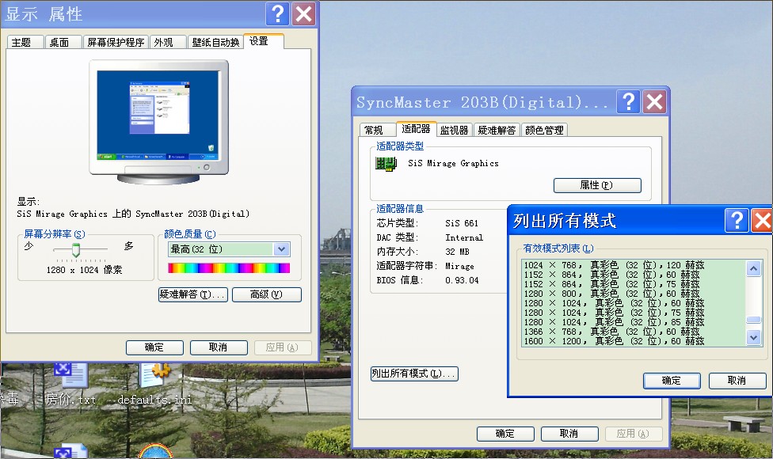The height and width of the screenshot is (459, 773).
Task: Select mode 1280 × 1024, 75 赫兹
Action: tap(634, 313)
